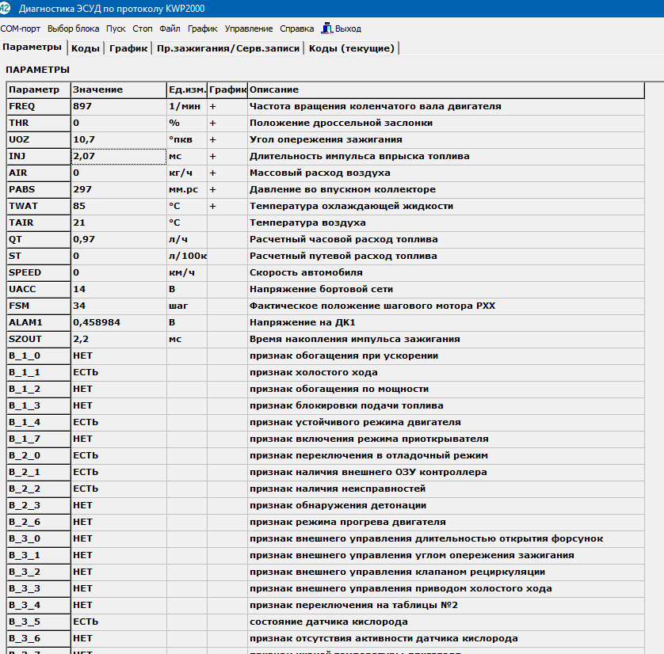The width and height of the screenshot is (664, 654).
Task: Open the Выбор блока menu
Action: 73,29
